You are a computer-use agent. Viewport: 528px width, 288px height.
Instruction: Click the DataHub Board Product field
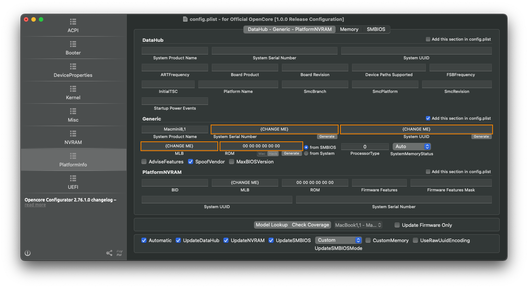point(245,68)
